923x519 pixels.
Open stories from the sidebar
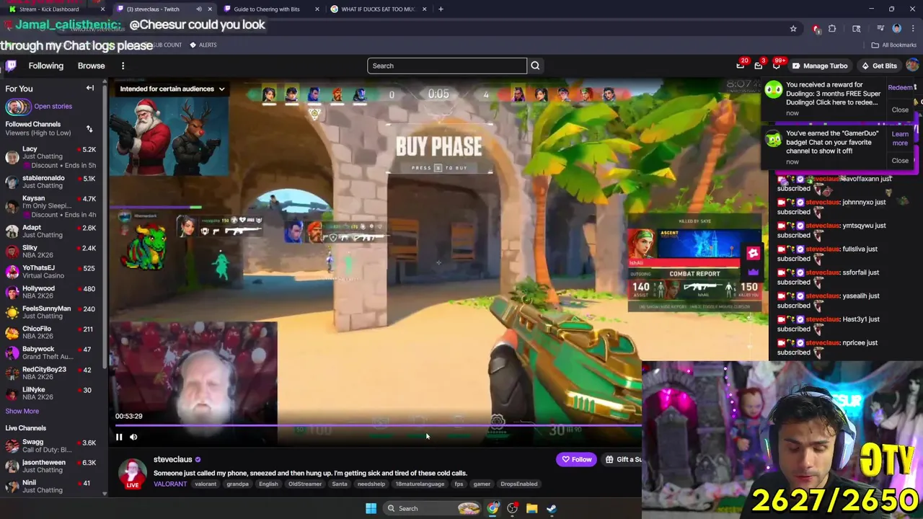coord(53,106)
